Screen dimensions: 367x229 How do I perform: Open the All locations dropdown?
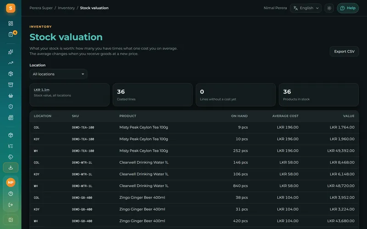(x=58, y=74)
